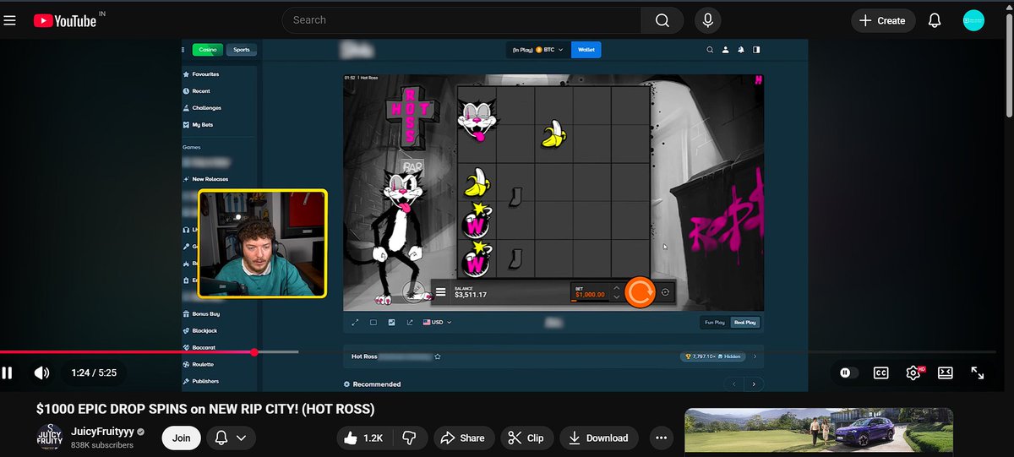Click the video title text
This screenshot has height=457, width=1014.
point(205,409)
